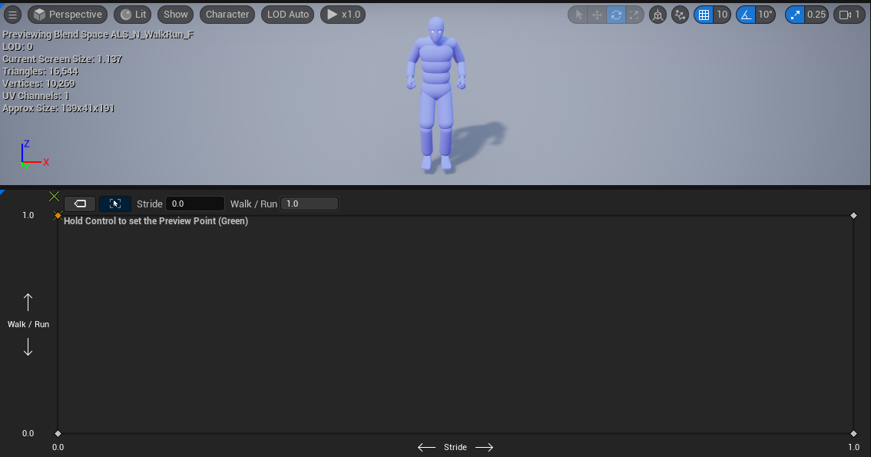Viewport: 871px width, 457px height.
Task: Click the coordinate system cube icon
Action: 658,15
